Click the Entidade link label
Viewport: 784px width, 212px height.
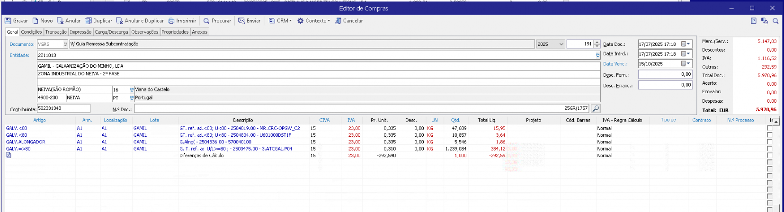(x=19, y=55)
